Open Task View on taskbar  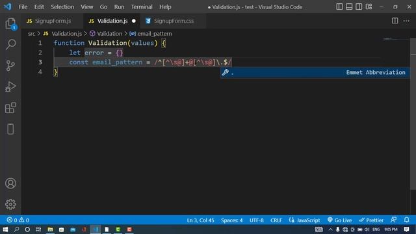point(38,229)
